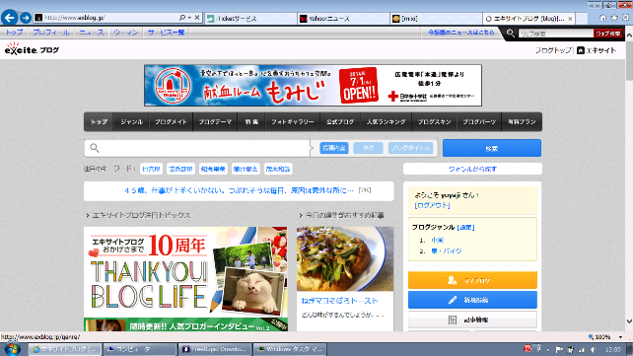Open the ブログトップ link
Image resolution: width=633 pixels, height=356 pixels.
pyautogui.click(x=553, y=50)
